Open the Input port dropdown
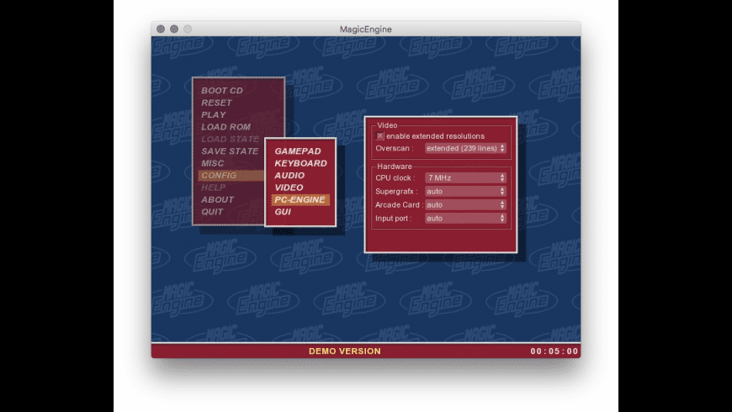The height and width of the screenshot is (412, 732). coord(465,219)
